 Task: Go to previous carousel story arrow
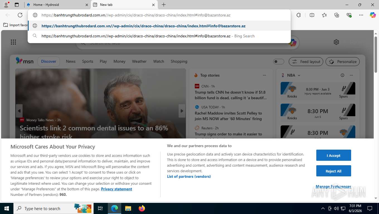coord(19,111)
